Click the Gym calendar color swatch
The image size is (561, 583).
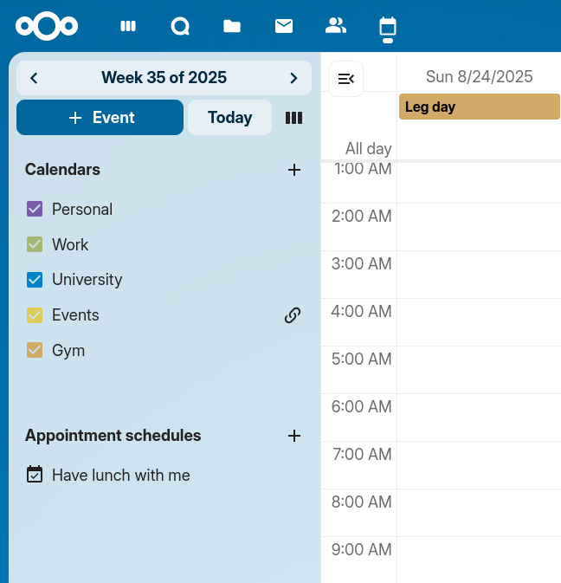click(35, 351)
